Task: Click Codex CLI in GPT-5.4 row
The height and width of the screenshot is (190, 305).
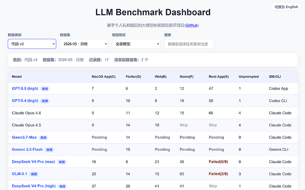Action: (x=278, y=101)
